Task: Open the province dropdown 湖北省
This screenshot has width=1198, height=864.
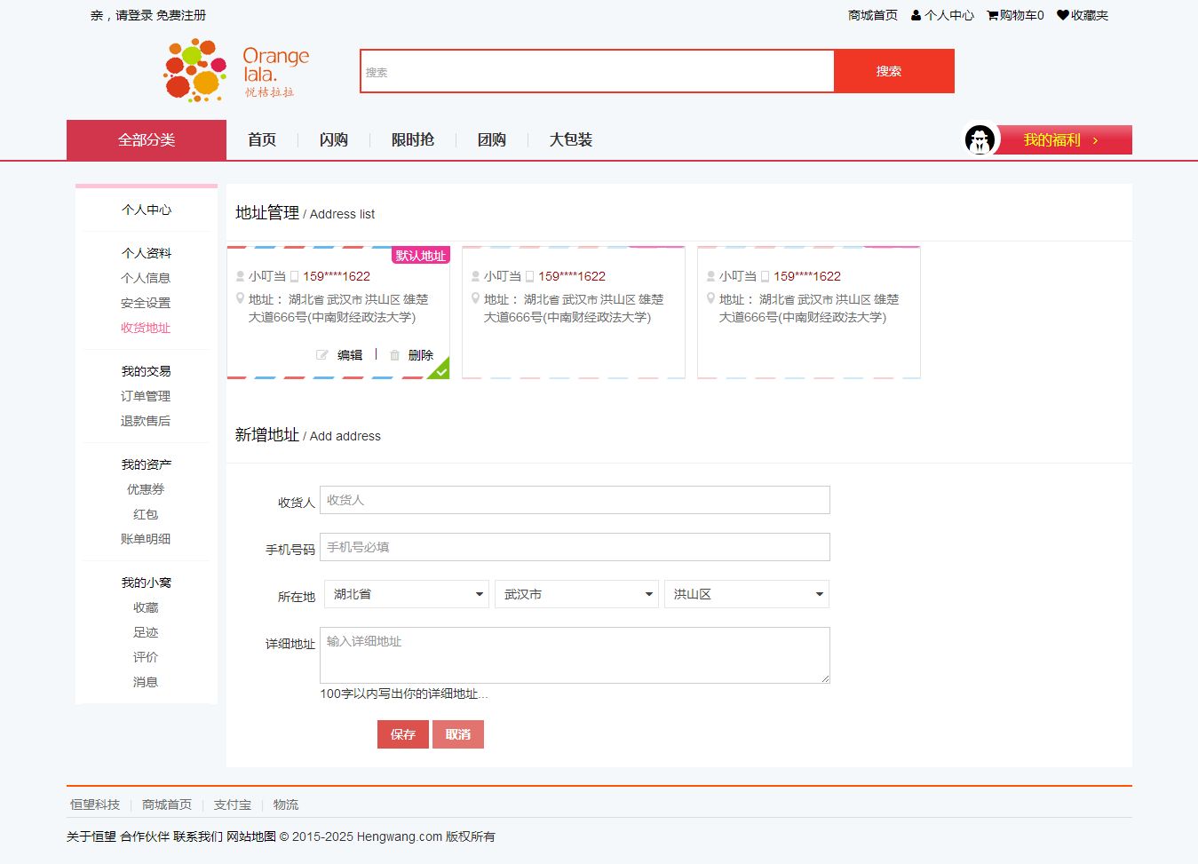Action: (x=407, y=594)
